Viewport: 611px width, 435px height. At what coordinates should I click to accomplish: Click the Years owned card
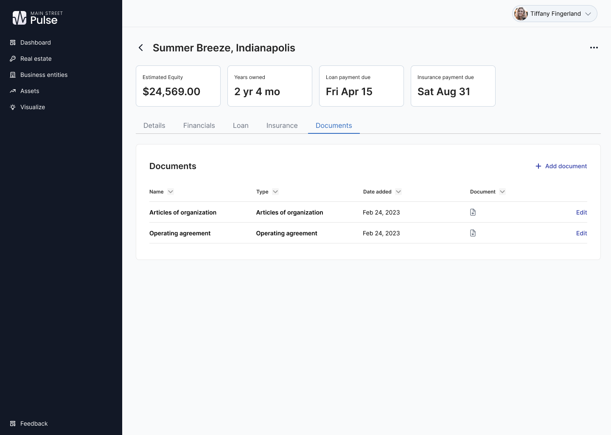[x=270, y=86]
